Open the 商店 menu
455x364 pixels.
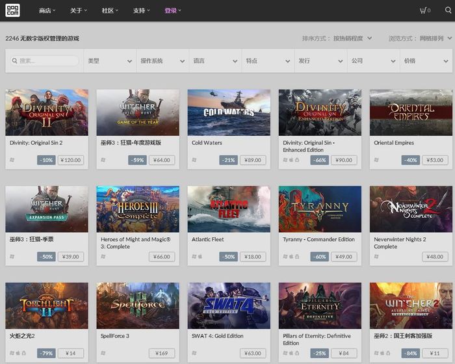(x=47, y=11)
